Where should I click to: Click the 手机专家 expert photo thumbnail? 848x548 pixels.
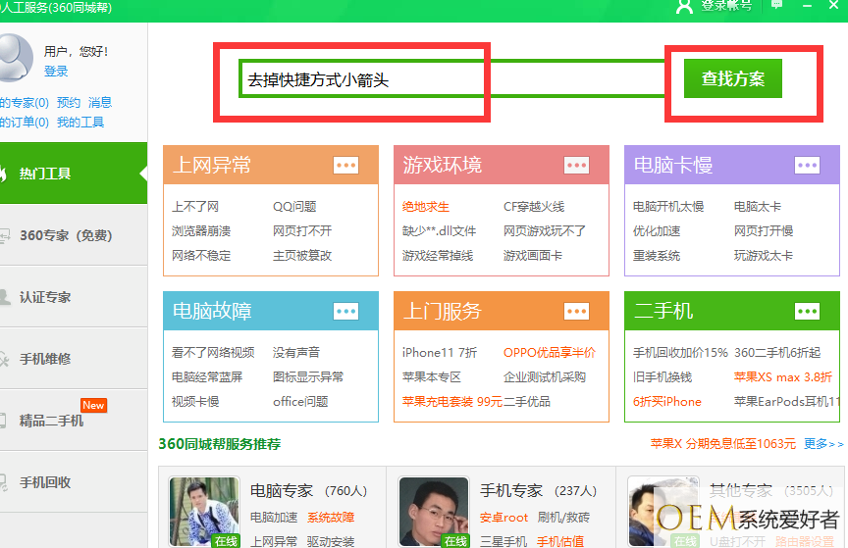(433, 511)
